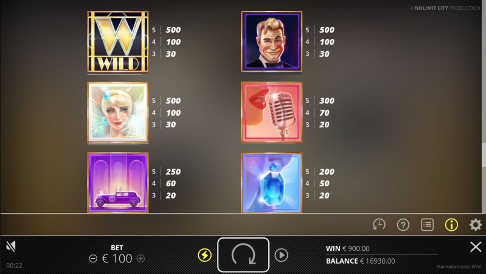Viewport: 486px width, 274px height.
Task: Toggle the yellow paytable info icon
Action: click(x=451, y=224)
